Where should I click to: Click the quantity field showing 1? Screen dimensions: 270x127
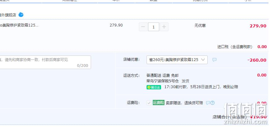[154, 27]
